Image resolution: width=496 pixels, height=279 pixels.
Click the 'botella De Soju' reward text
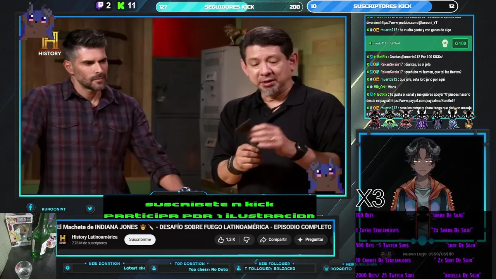(462, 276)
